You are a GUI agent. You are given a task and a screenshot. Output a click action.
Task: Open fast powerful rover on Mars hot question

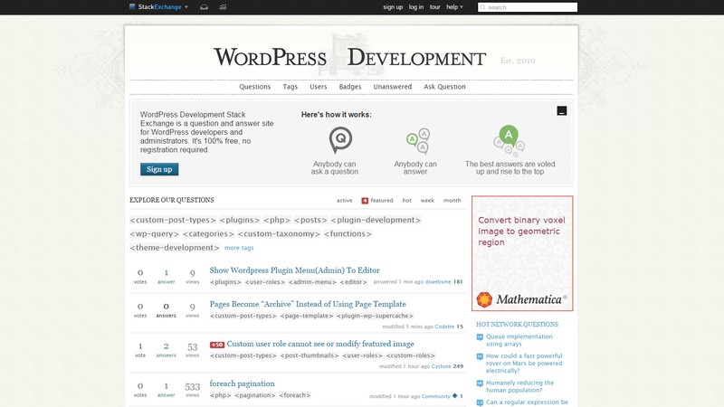point(524,364)
